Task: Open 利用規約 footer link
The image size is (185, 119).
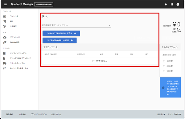Action: 23,114
